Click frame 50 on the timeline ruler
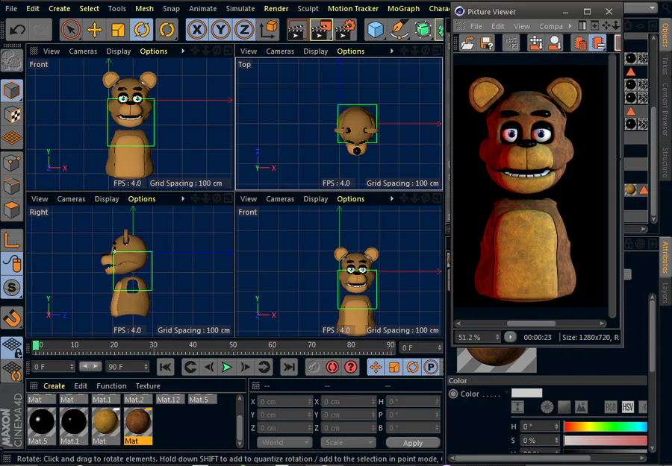This screenshot has height=466, width=672. (x=233, y=345)
